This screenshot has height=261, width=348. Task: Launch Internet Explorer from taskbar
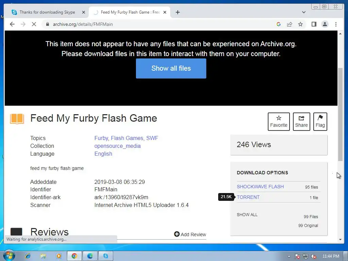(28, 256)
